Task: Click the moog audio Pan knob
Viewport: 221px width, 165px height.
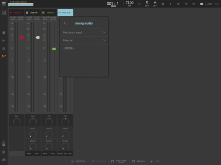Action: coord(65,121)
